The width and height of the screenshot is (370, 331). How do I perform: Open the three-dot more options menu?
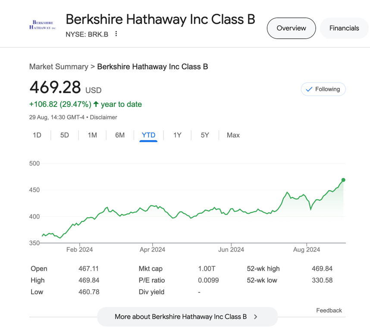pos(116,34)
